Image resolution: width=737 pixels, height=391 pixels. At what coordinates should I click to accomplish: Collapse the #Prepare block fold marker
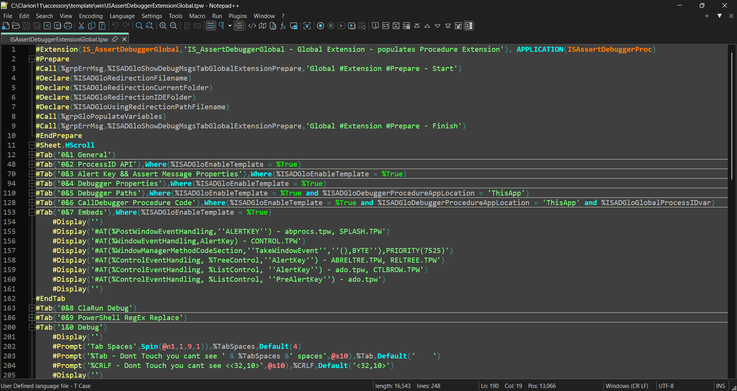(x=32, y=59)
